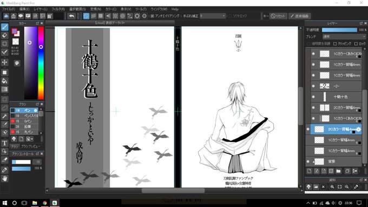Enable the radial snap guide

[115, 16]
